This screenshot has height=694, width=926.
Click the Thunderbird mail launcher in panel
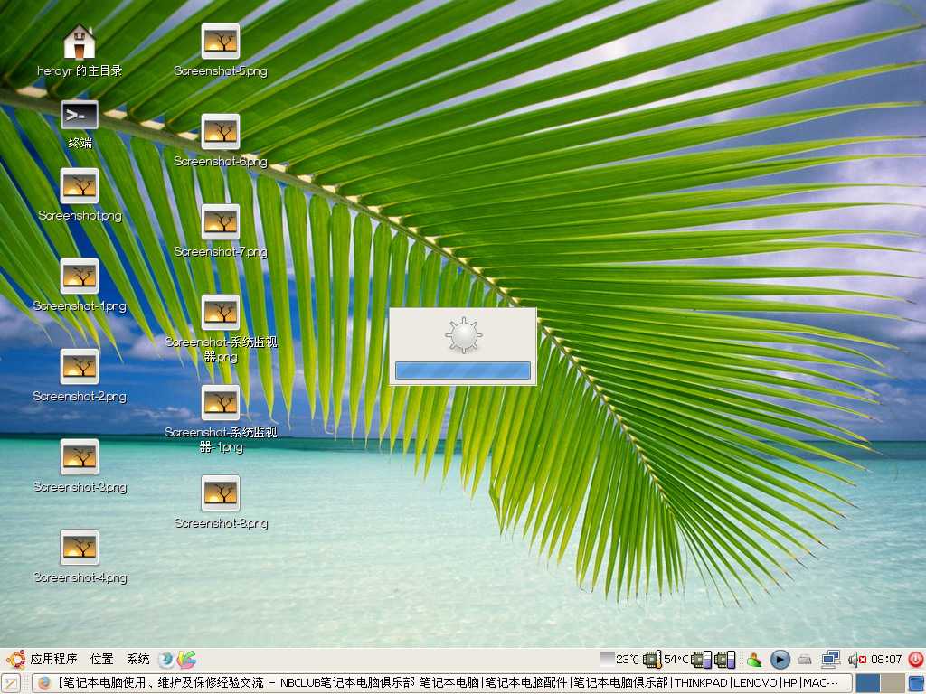[x=166, y=660]
